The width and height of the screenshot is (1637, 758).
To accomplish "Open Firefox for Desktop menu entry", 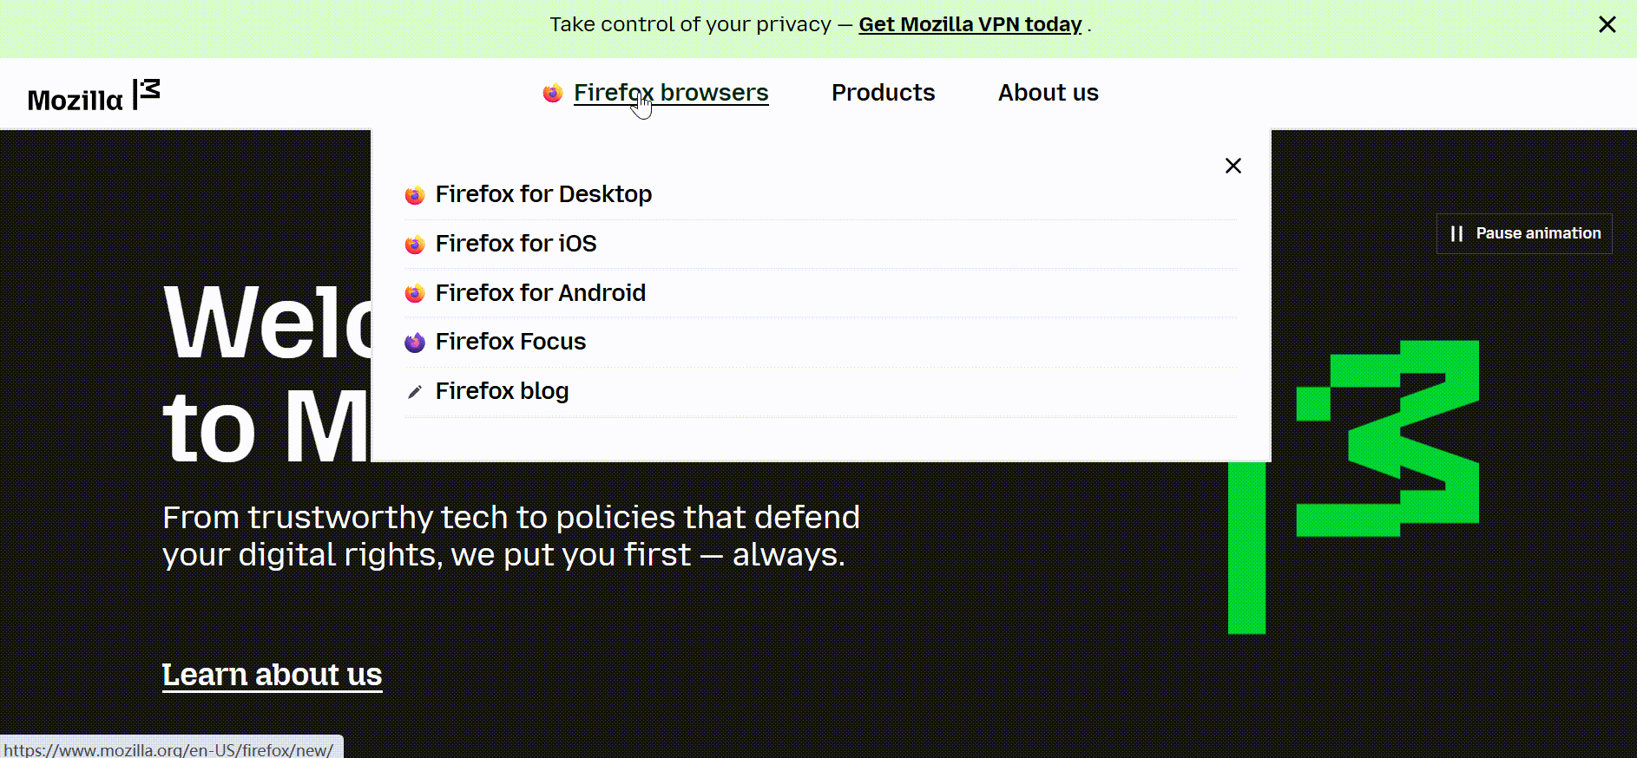I will (543, 194).
